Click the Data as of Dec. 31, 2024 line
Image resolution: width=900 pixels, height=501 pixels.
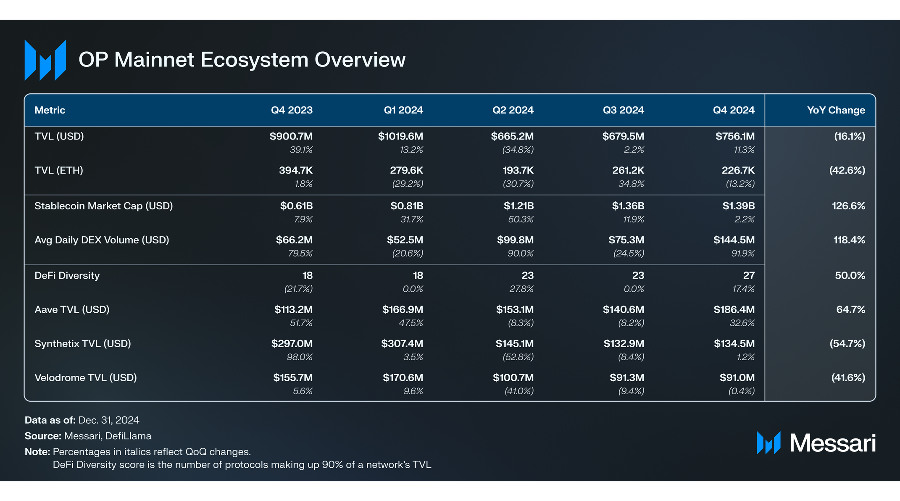coord(82,420)
